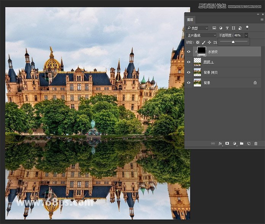Lock transparent pixels icon
265x224 pixels.
click(x=198, y=42)
